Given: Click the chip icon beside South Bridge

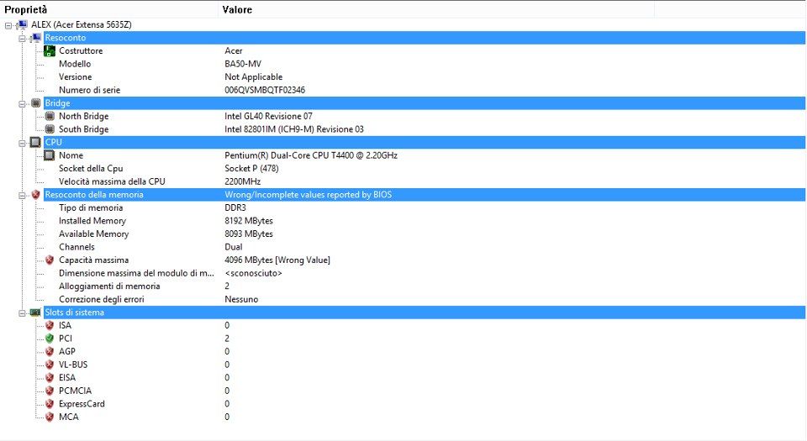Looking at the screenshot, I should 50,129.
